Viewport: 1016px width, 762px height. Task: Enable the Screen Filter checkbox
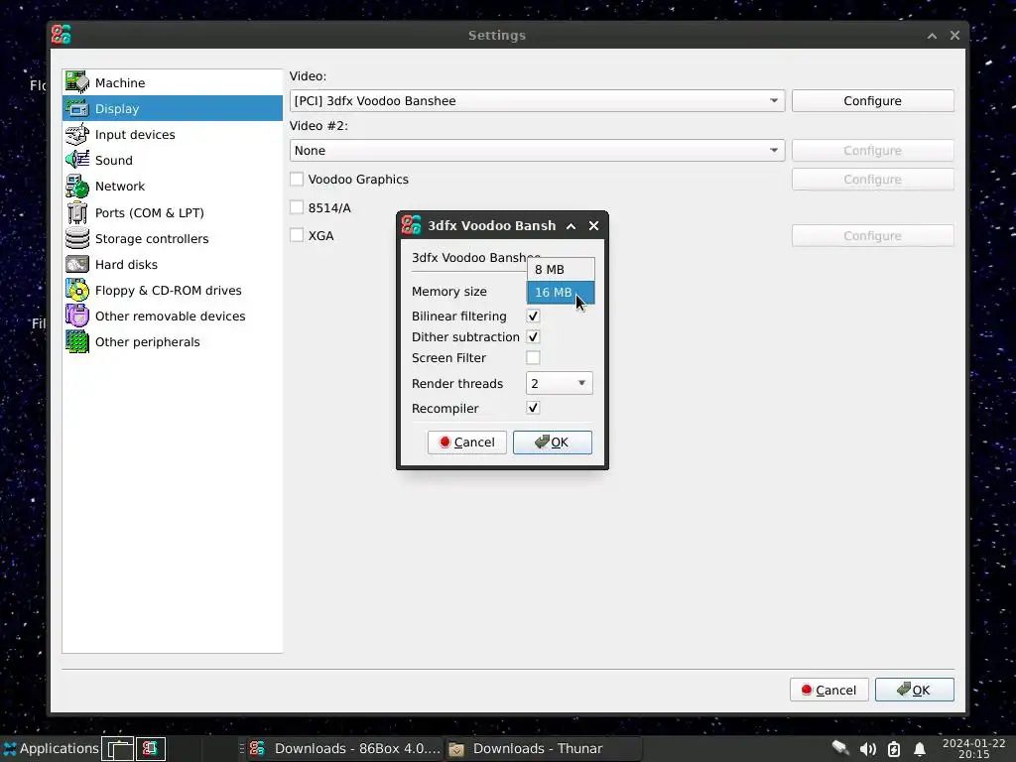(x=533, y=357)
